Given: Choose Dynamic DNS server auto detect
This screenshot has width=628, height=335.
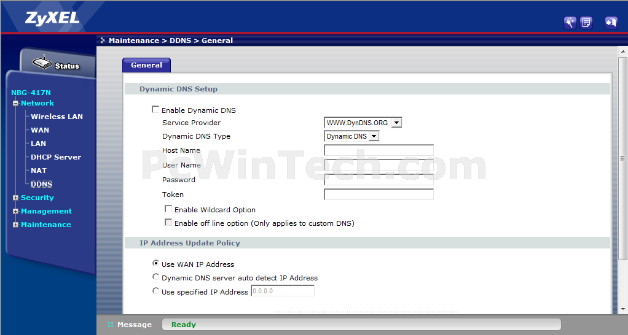Looking at the screenshot, I should tap(155, 277).
